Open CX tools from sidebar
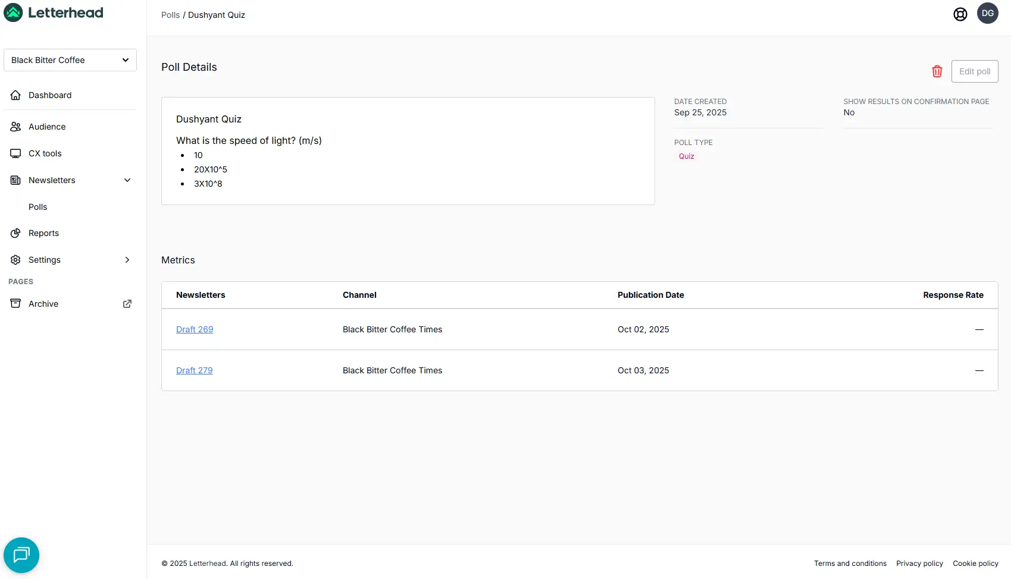This screenshot has height=579, width=1011. tap(45, 153)
